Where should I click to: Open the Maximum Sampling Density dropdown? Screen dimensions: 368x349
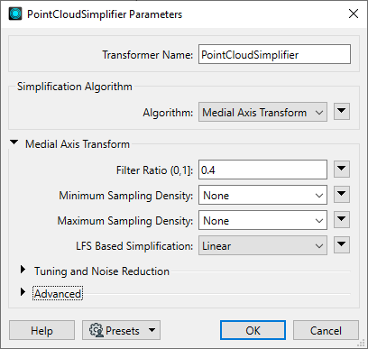point(262,220)
